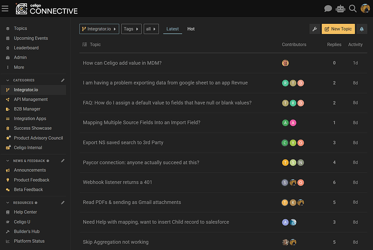Switch to the Latest tab
The image size is (373, 250).
[x=172, y=29]
